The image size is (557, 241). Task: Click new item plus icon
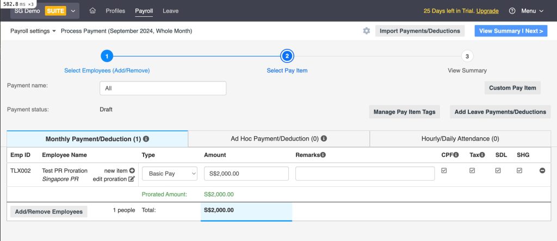click(132, 171)
